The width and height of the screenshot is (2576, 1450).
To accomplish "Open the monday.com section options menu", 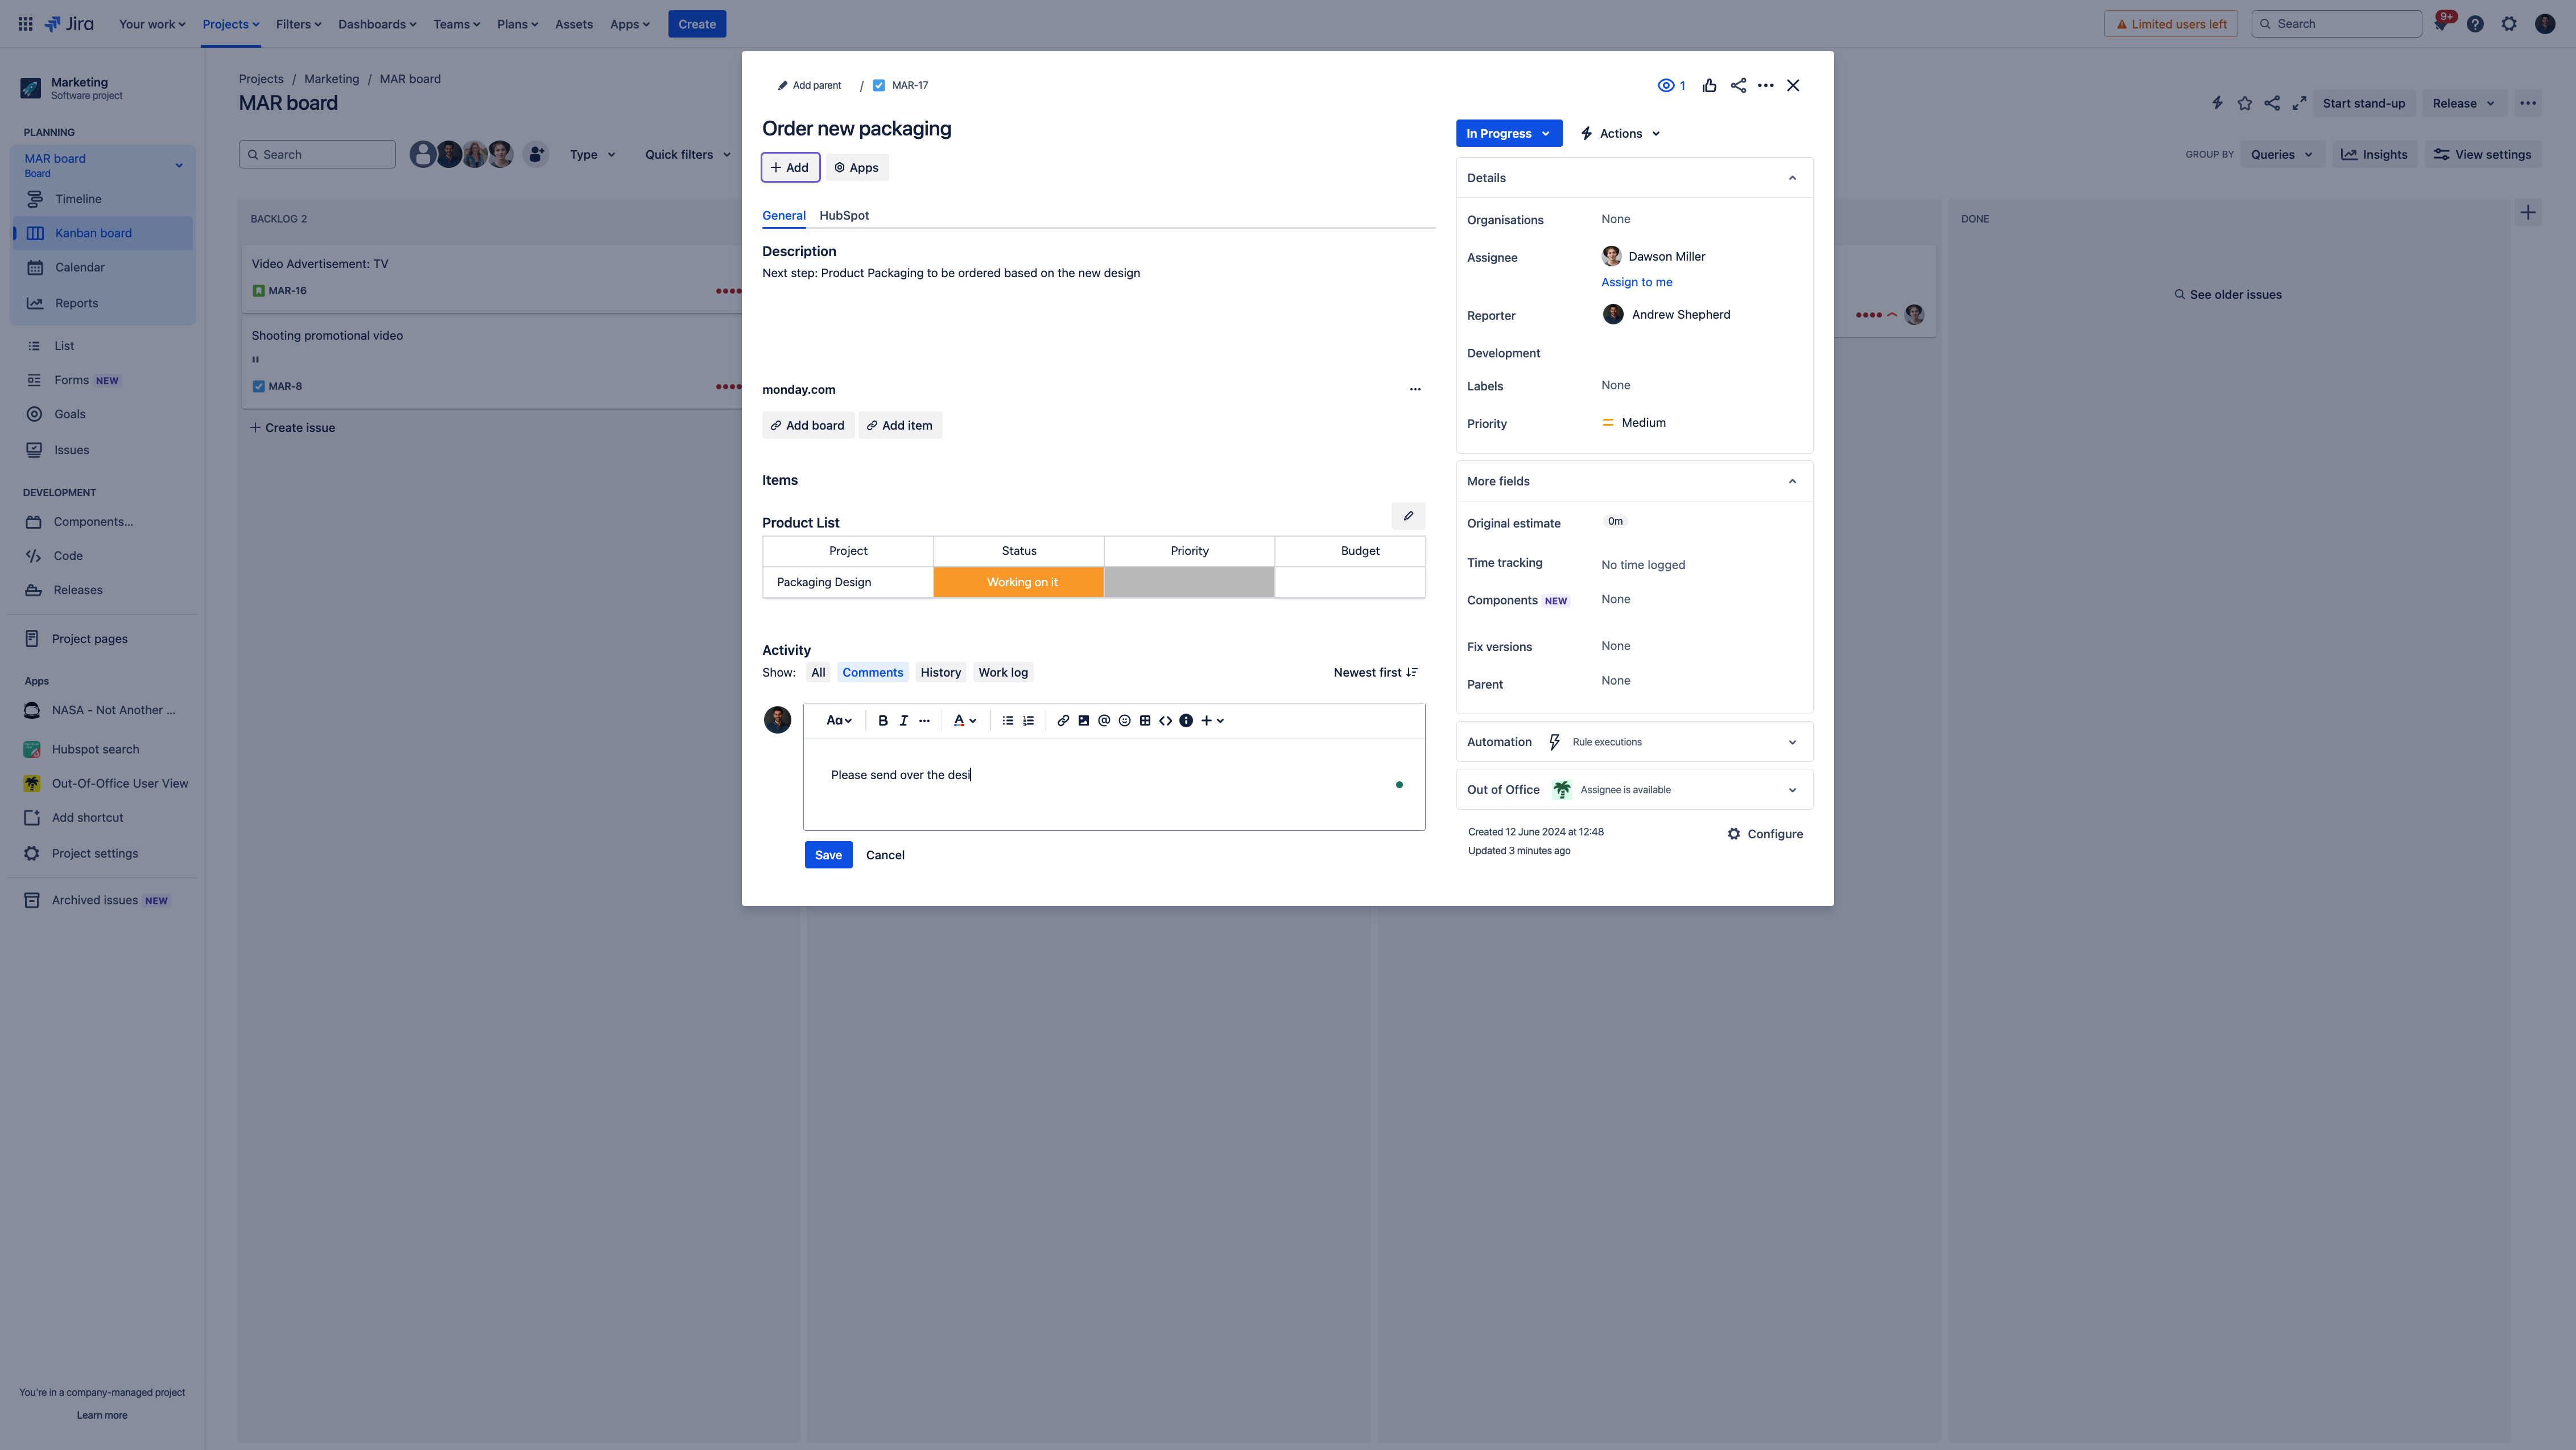I will tap(1415, 389).
